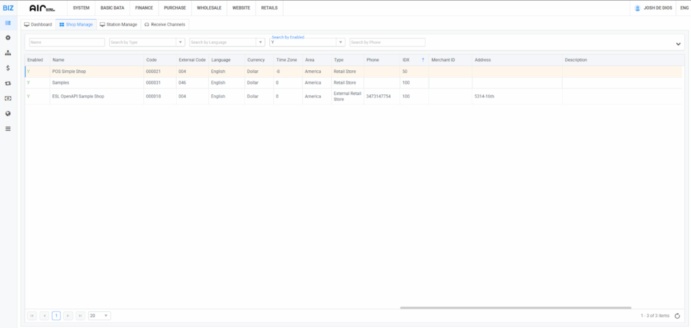This screenshot has width=691, height=328.
Task: Click page 1 button in pagination
Action: (56, 315)
